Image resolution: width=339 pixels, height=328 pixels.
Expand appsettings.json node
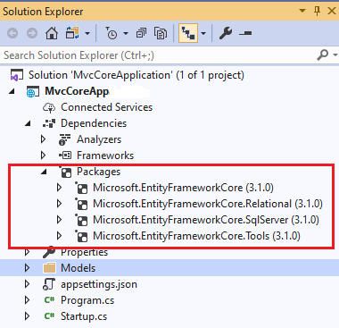tap(27, 284)
